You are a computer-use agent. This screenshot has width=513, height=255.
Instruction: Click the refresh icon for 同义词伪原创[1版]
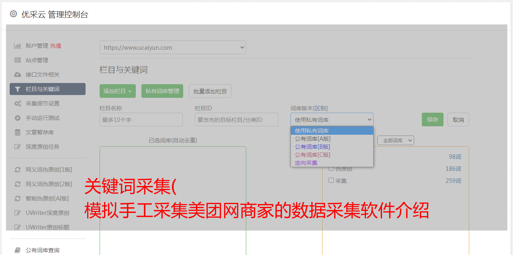(x=18, y=170)
